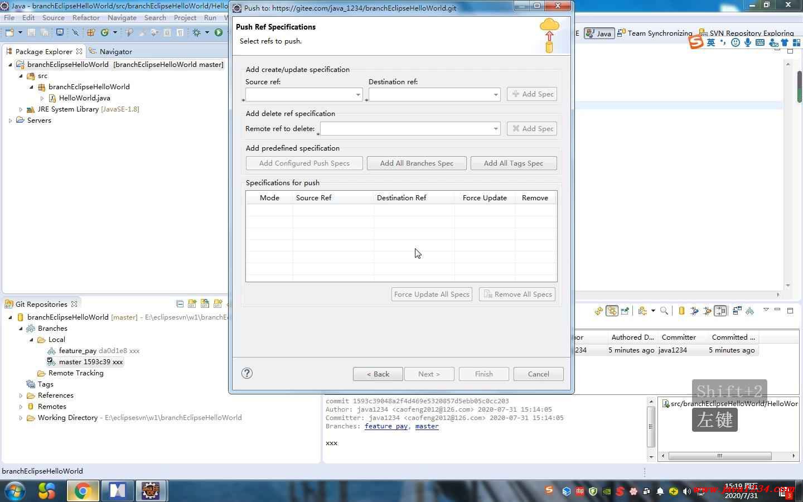Click the editor area vertical scrollbar thumb
The height and width of the screenshot is (502, 803).
pyautogui.click(x=799, y=86)
